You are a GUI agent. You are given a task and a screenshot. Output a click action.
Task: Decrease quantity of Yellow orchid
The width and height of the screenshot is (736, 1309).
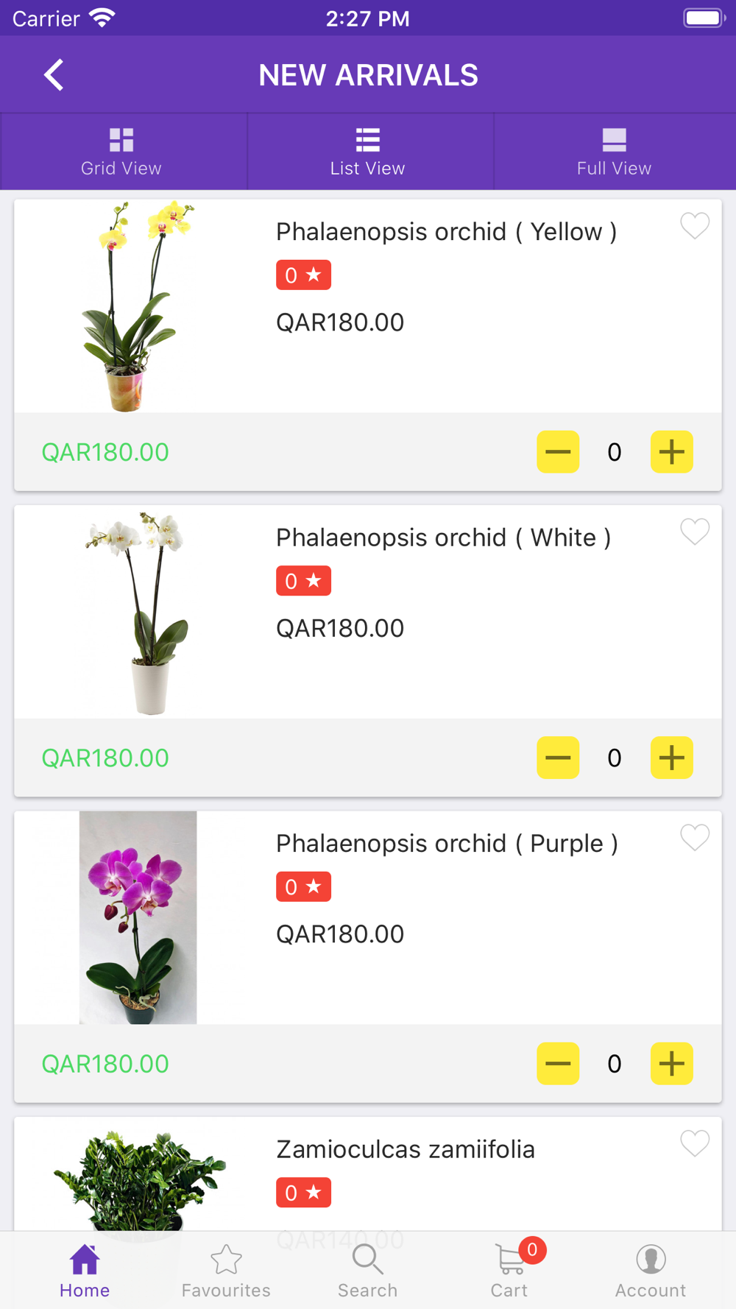point(558,451)
